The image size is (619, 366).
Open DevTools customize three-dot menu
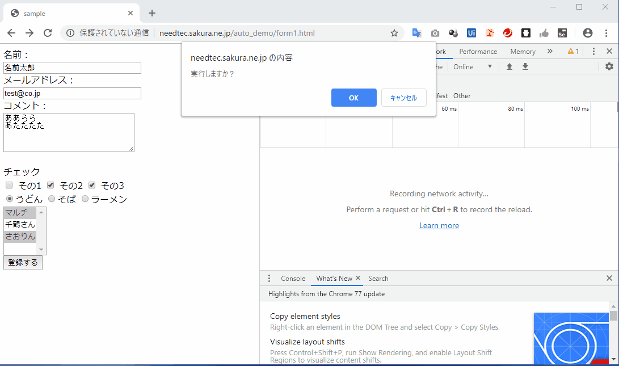[x=593, y=51]
